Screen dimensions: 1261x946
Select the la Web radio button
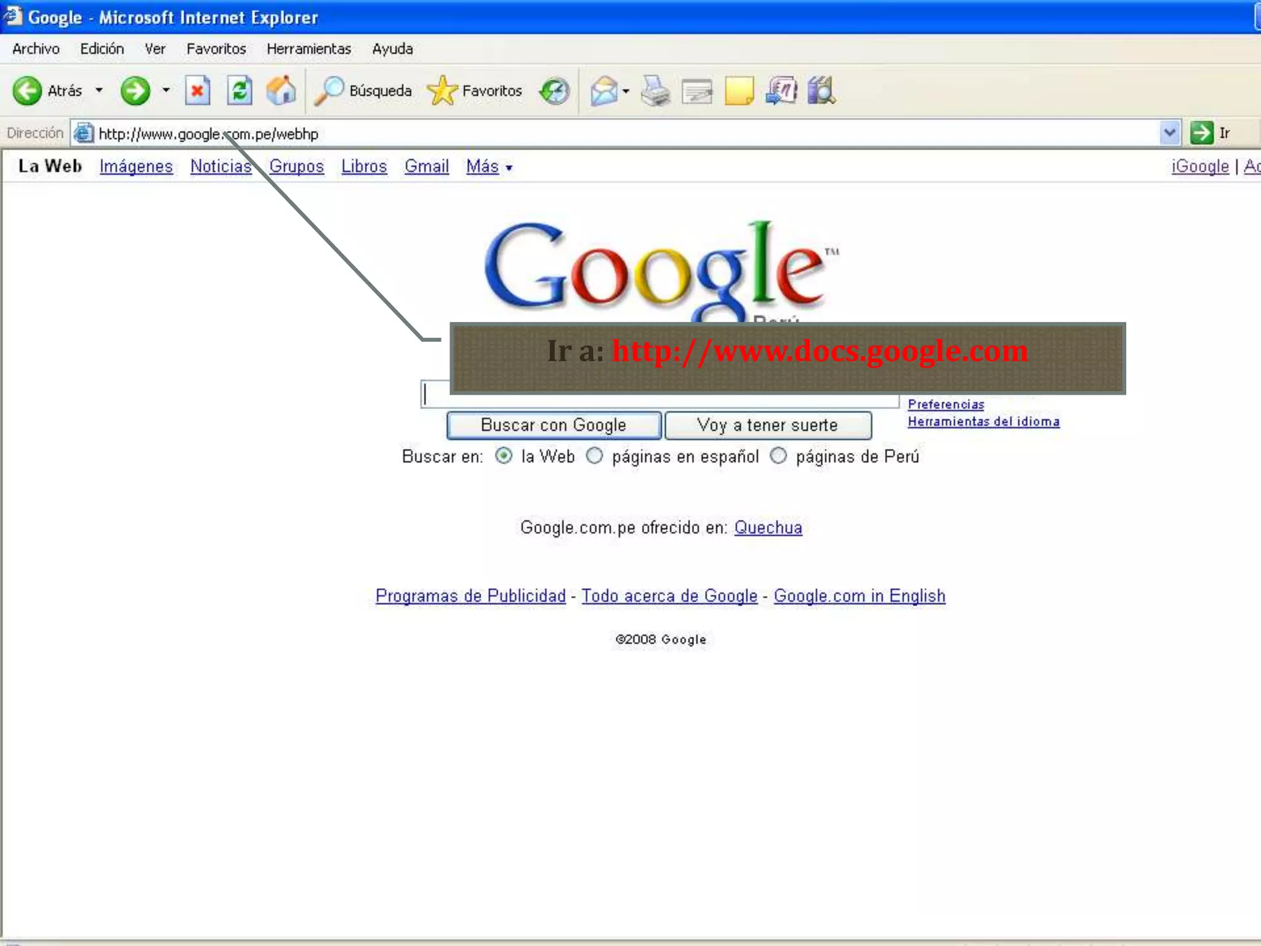(504, 456)
